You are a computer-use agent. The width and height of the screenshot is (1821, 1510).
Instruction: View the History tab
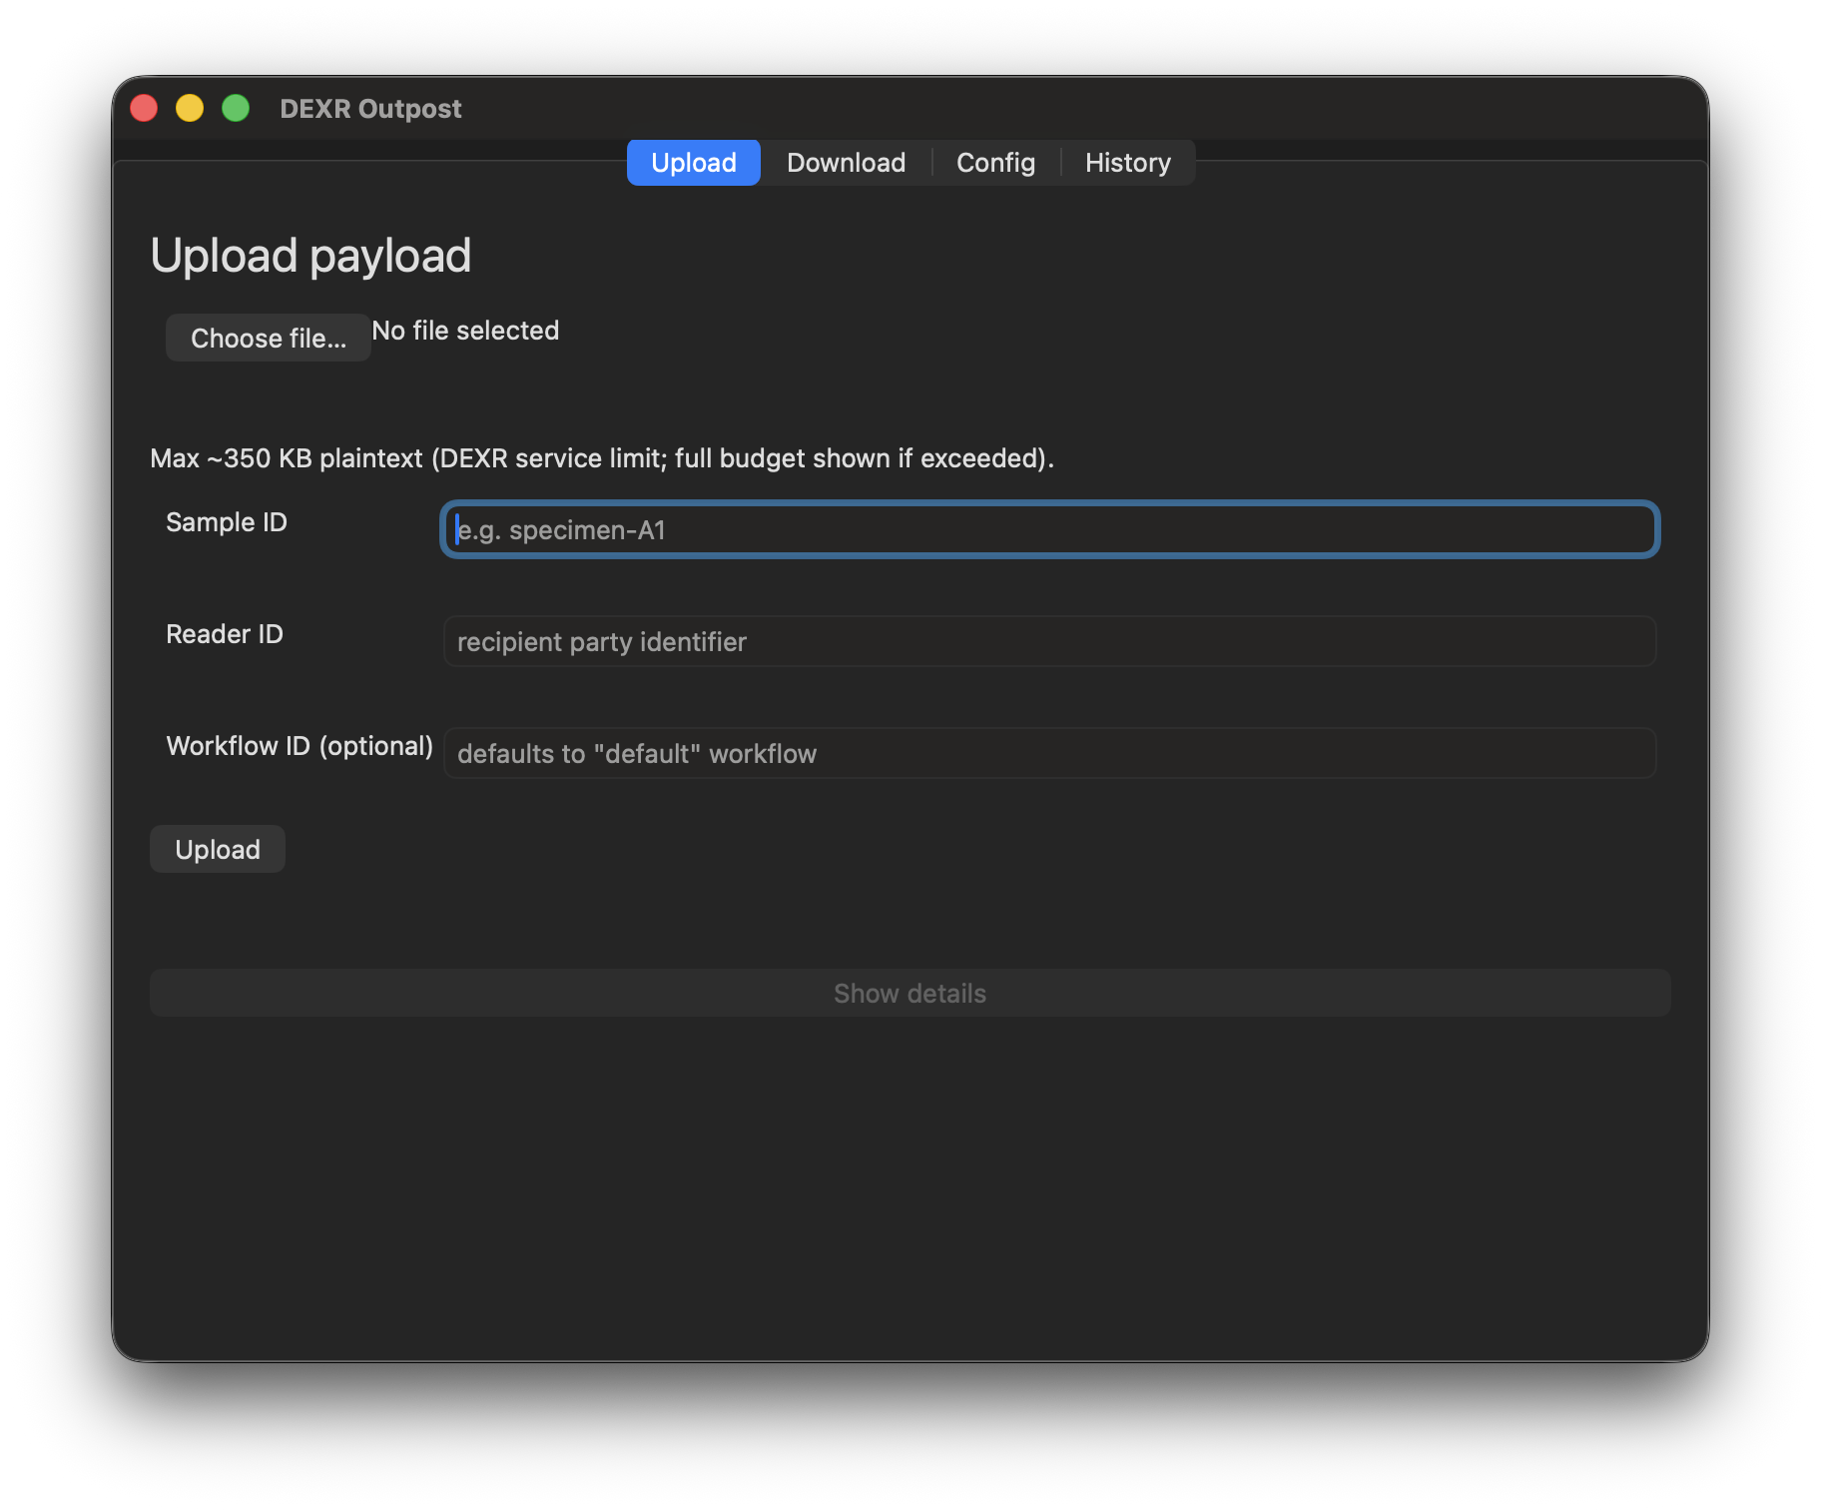[x=1128, y=163]
